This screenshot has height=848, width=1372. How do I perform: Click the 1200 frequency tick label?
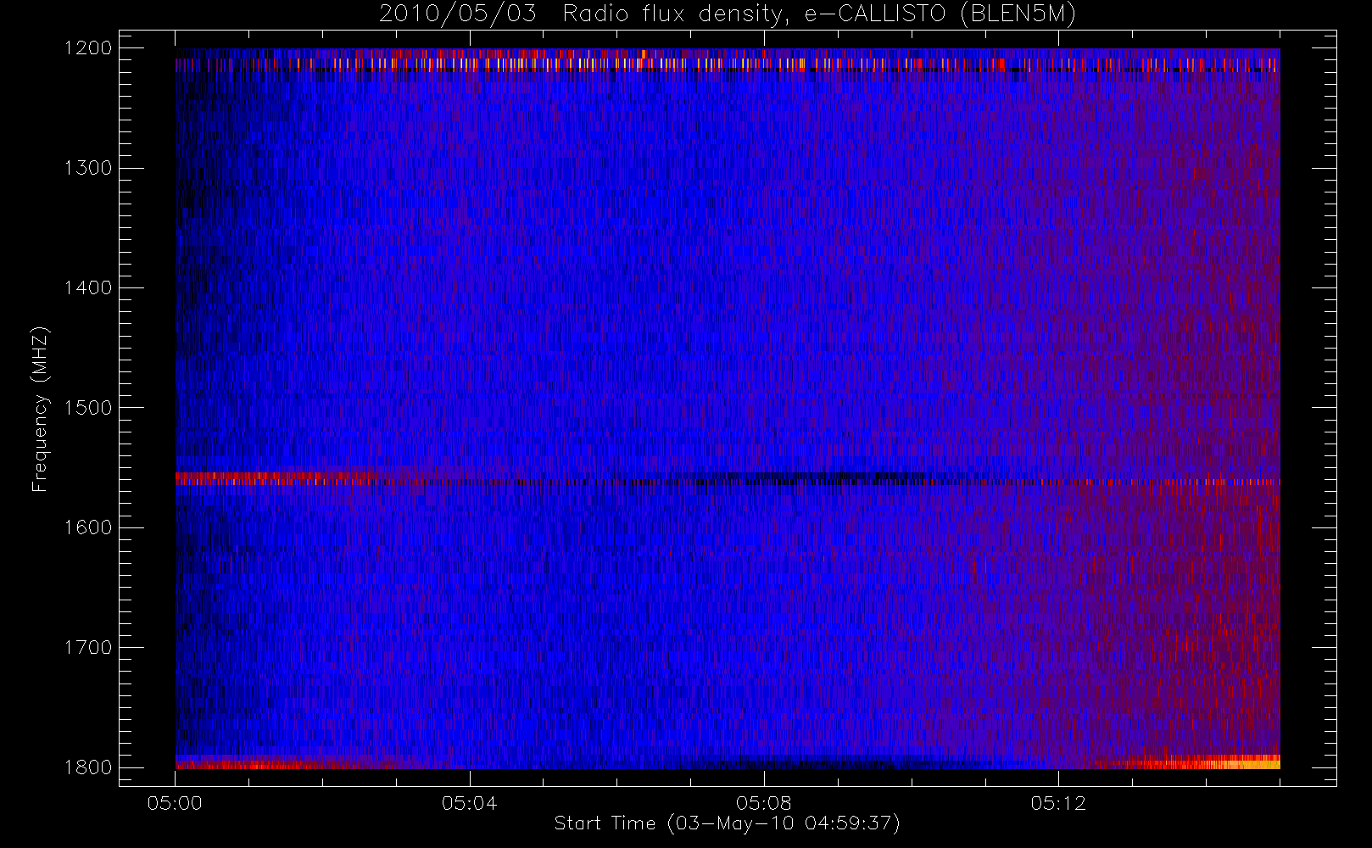click(x=88, y=48)
